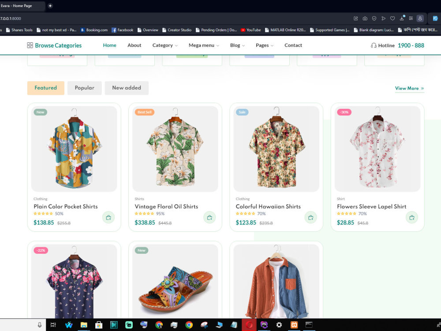
Task: Expand the Mega menu dropdown
Action: (x=204, y=45)
